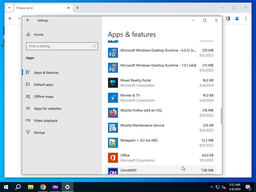Click Mozilla Firefox (x64 en-US) text

[141, 110]
